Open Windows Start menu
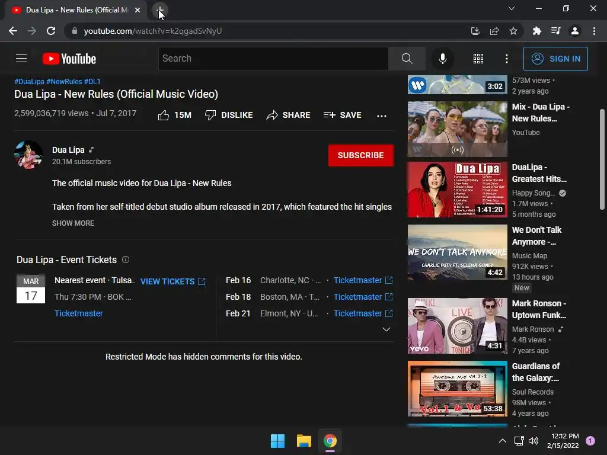Viewport: 607px width, 455px height. [x=277, y=441]
